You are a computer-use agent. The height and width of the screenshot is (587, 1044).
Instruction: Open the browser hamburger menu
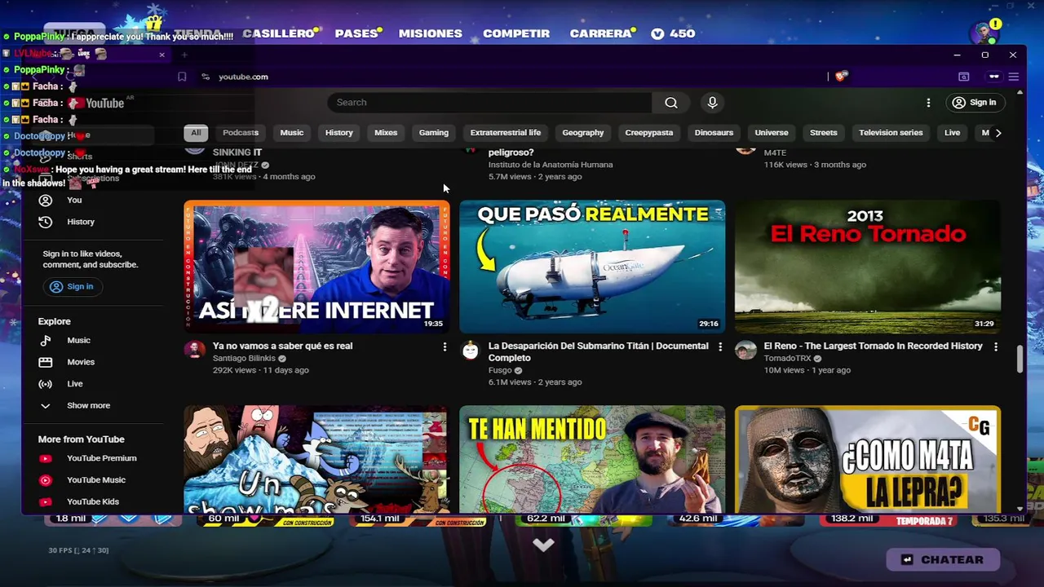pyautogui.click(x=1014, y=77)
